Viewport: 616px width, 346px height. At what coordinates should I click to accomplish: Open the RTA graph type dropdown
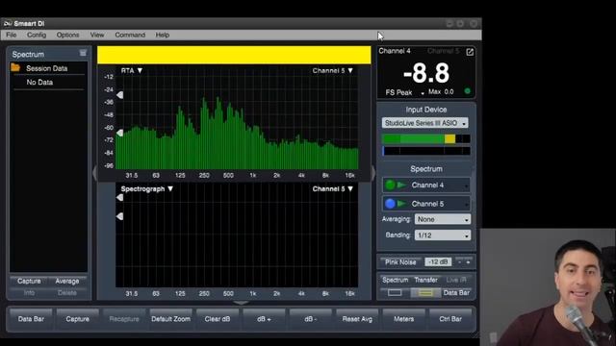[132, 70]
